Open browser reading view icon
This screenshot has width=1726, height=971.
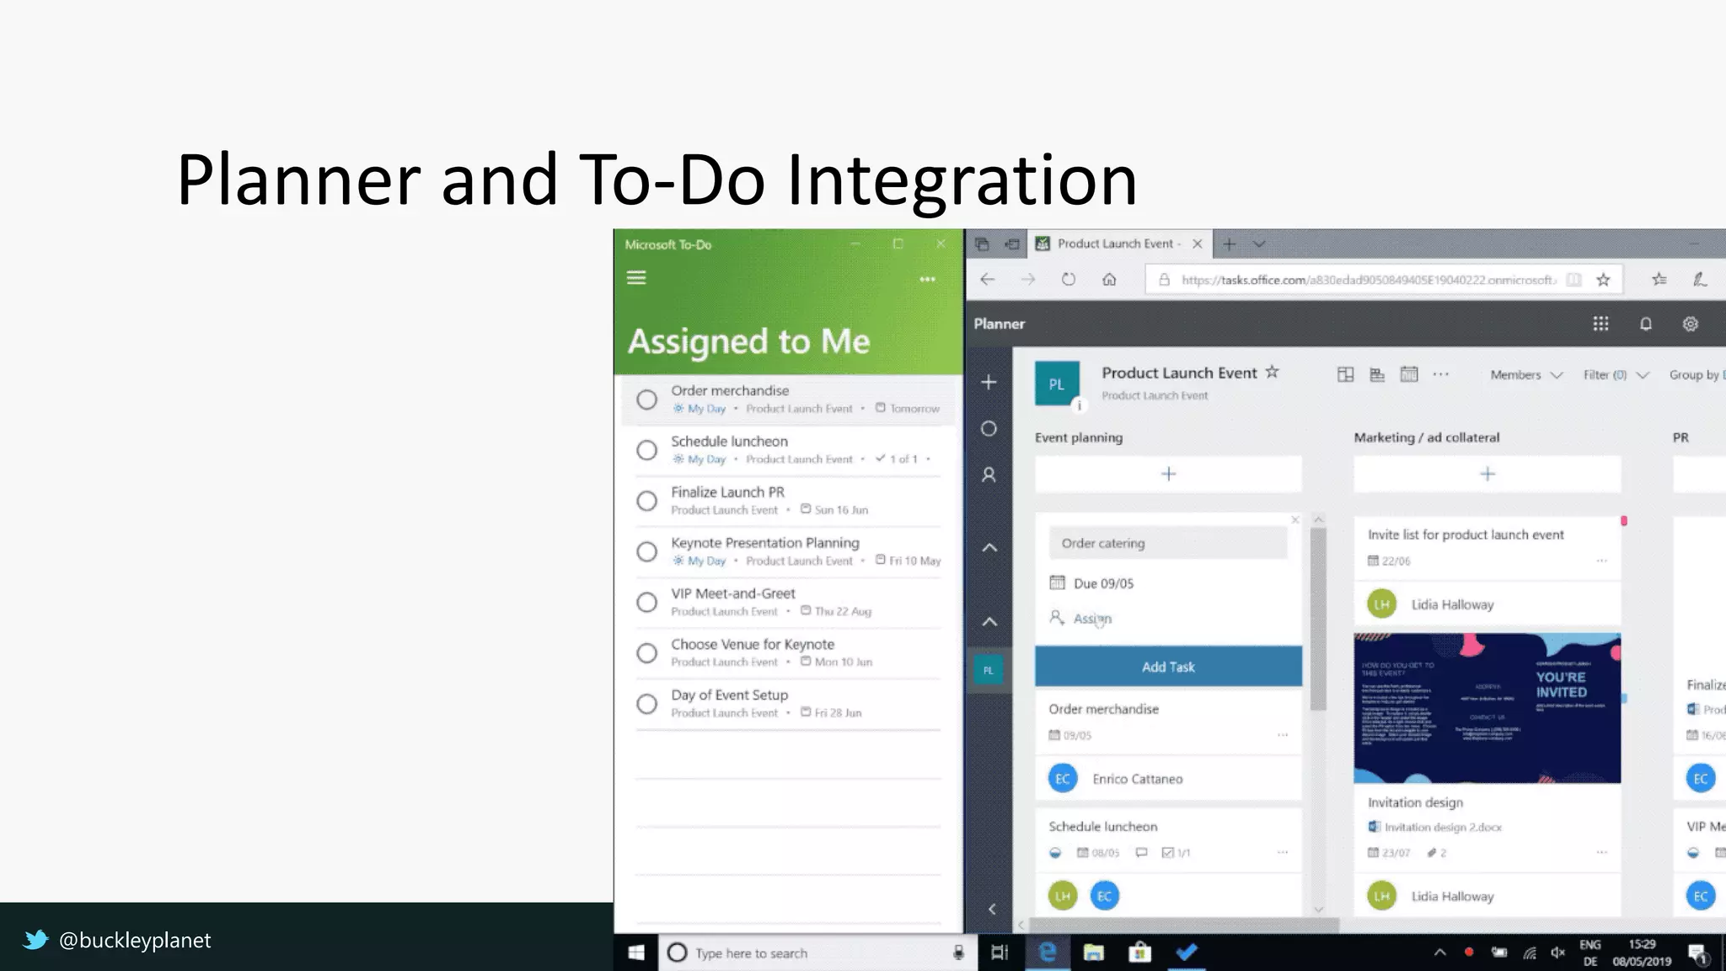coord(1573,280)
